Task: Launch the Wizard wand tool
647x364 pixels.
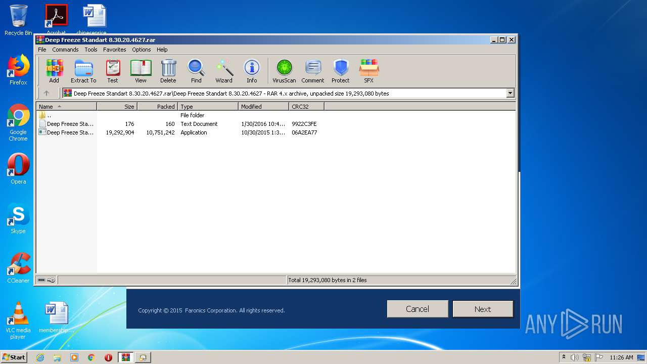Action: pos(224,71)
